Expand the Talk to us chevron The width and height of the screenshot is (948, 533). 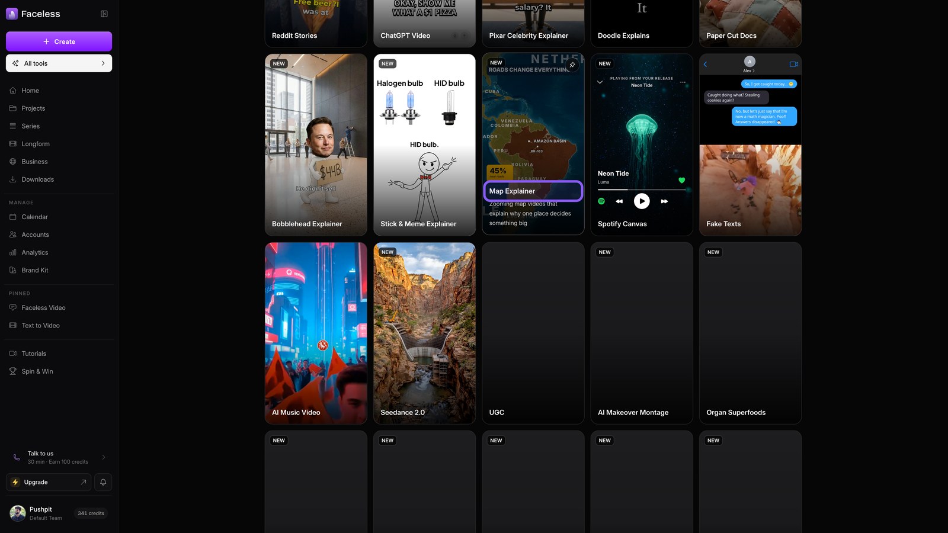(x=104, y=457)
